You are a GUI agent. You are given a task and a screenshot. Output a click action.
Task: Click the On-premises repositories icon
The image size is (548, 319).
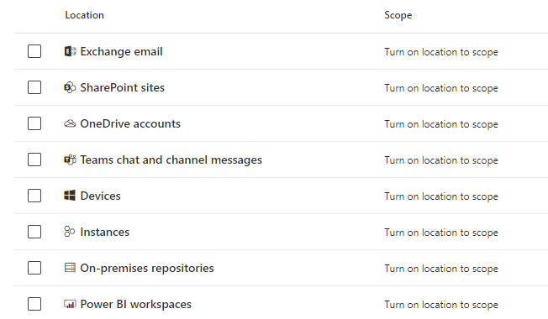pyautogui.click(x=70, y=268)
